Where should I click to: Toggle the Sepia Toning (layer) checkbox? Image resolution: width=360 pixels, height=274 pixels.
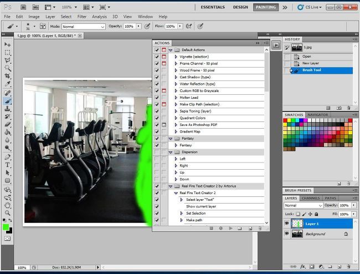[x=157, y=111]
